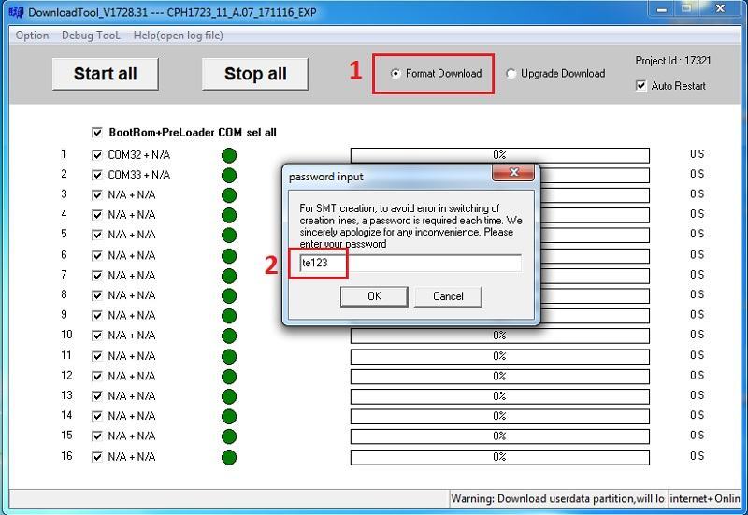Select the Format Download radio button
This screenshot has width=748, height=515.
(x=396, y=74)
